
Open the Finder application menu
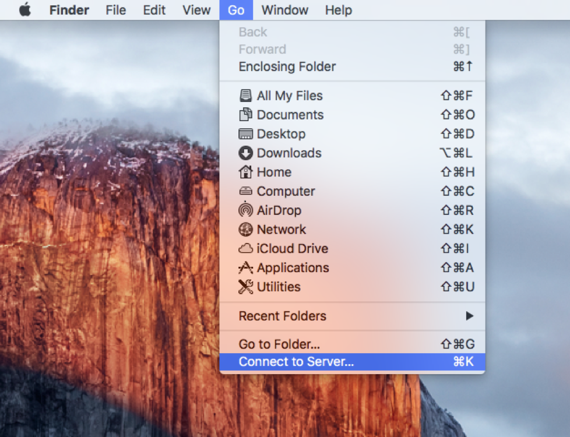click(x=69, y=10)
